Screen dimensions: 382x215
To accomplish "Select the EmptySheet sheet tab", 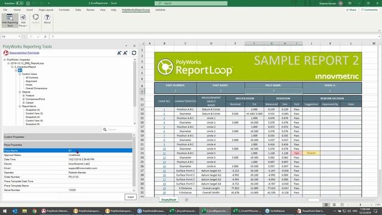I will 168,199.
